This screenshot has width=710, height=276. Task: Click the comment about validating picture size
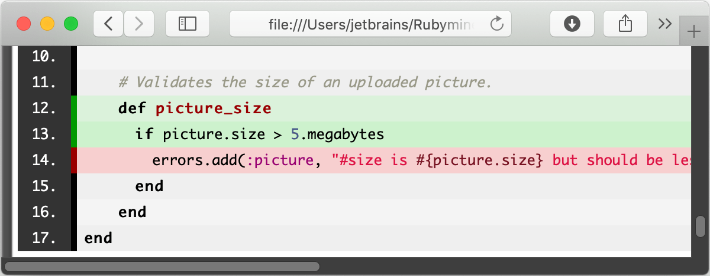point(305,83)
